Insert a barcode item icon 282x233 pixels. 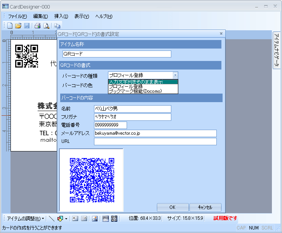click(x=106, y=219)
